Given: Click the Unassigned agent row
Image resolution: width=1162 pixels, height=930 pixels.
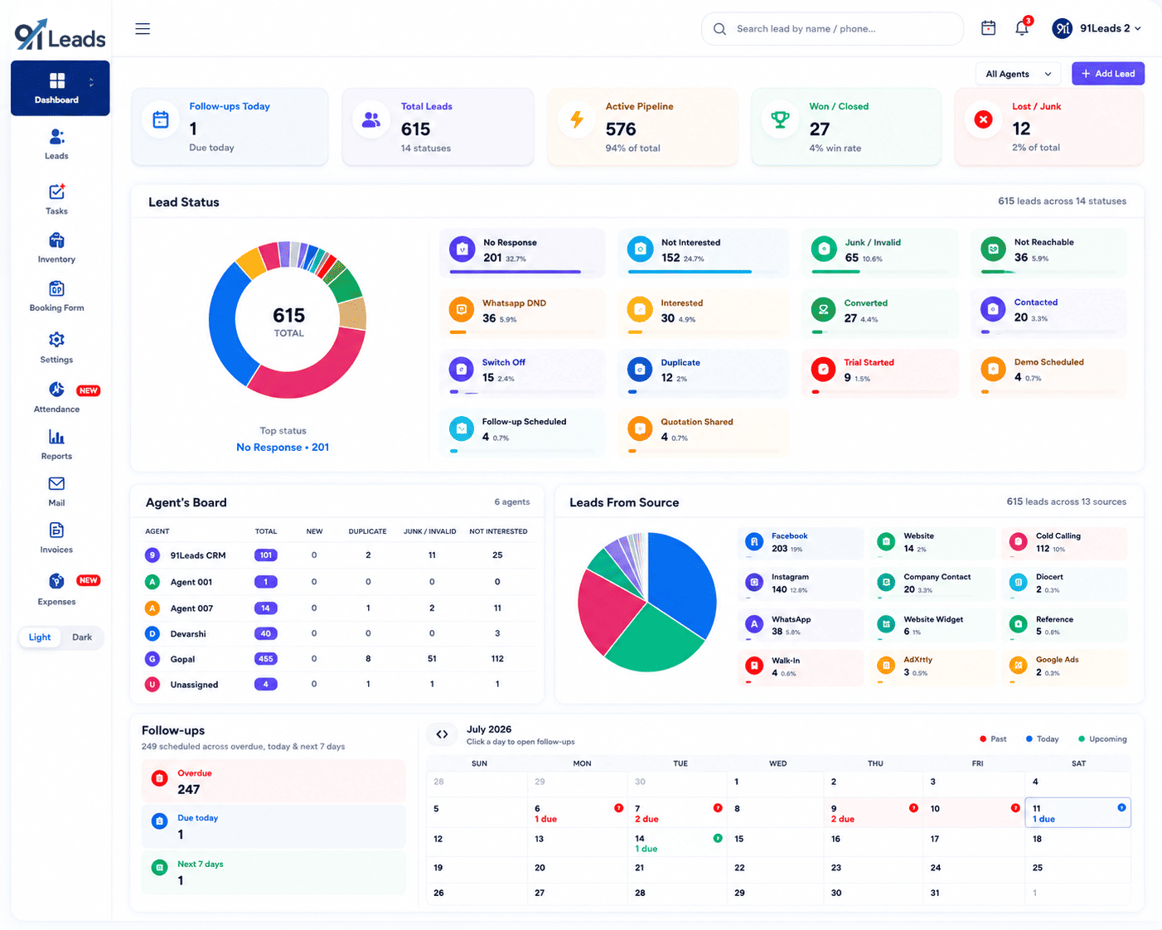Looking at the screenshot, I should [336, 685].
